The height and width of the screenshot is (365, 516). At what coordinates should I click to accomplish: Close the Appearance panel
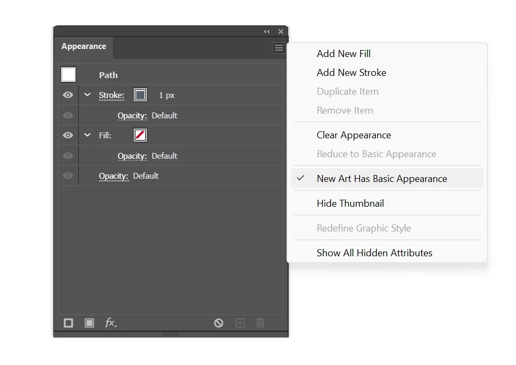[x=281, y=32]
